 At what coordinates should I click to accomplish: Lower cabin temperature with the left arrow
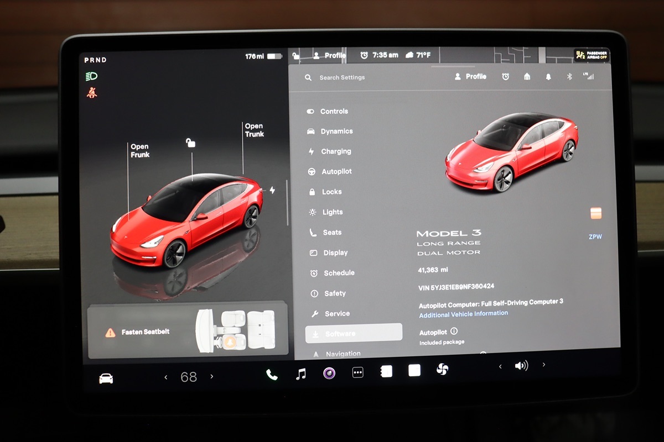(x=165, y=377)
